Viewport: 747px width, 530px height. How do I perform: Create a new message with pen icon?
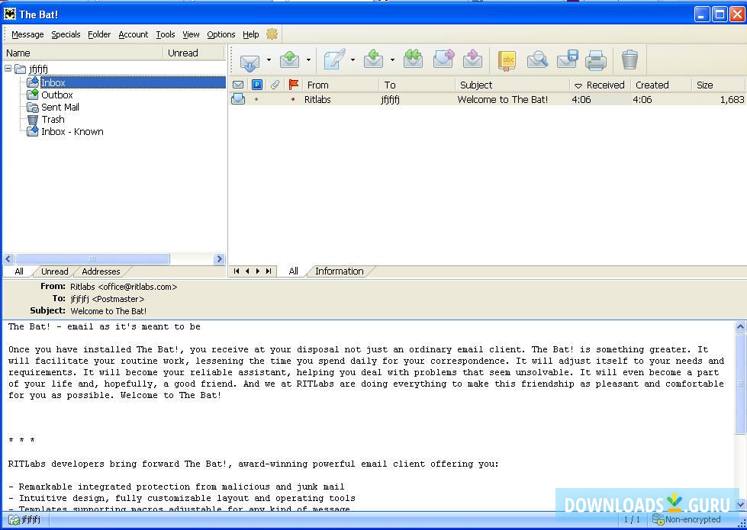point(333,60)
